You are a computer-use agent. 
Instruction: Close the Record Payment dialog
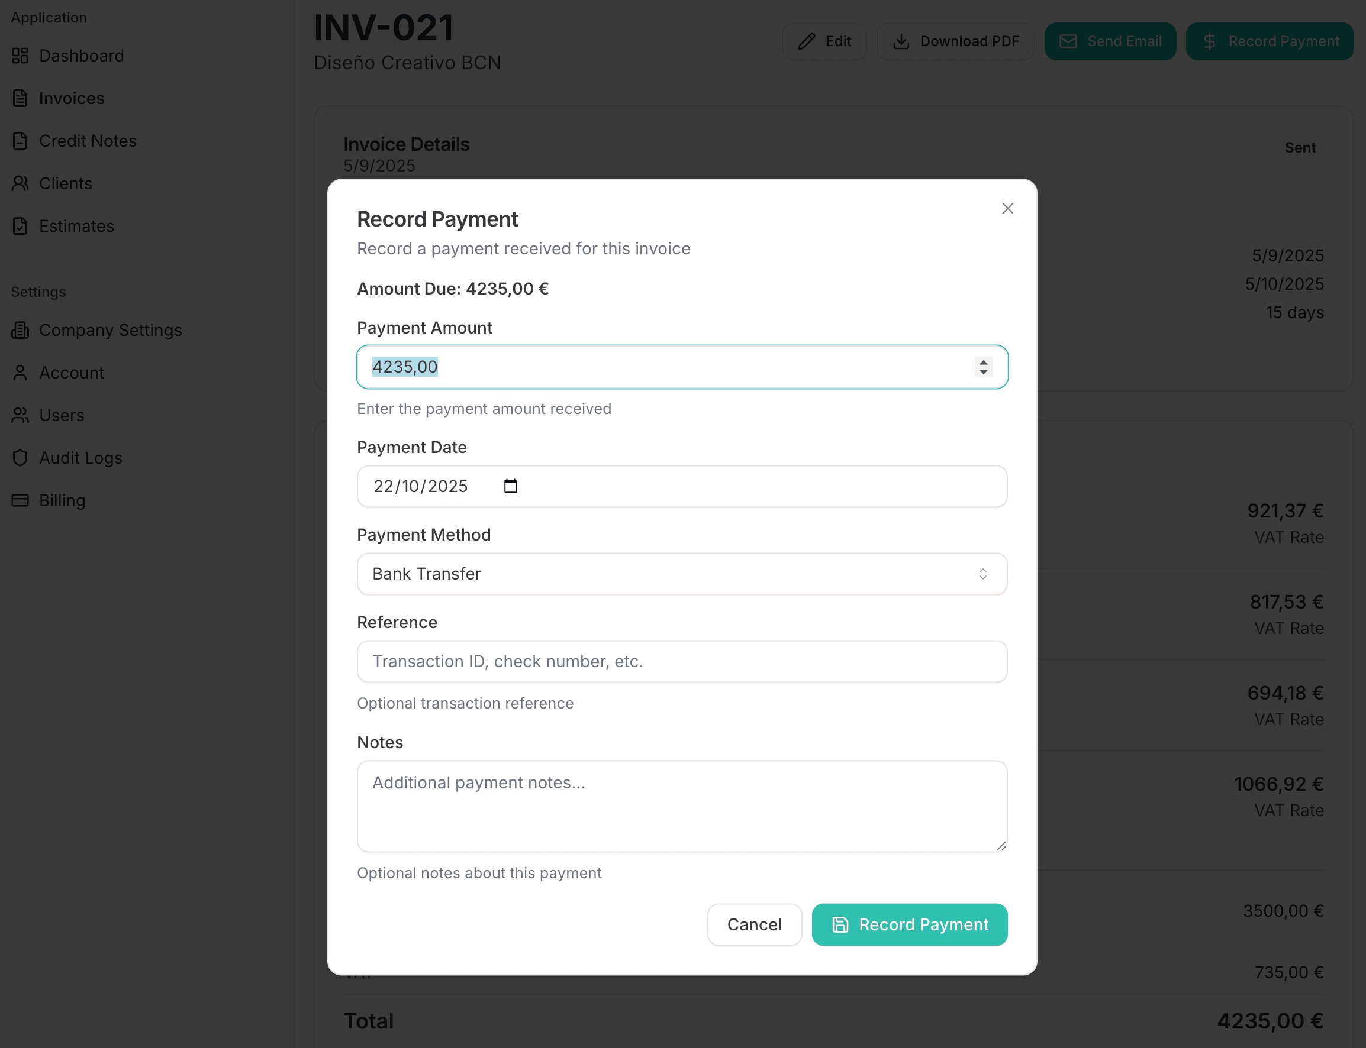1007,208
